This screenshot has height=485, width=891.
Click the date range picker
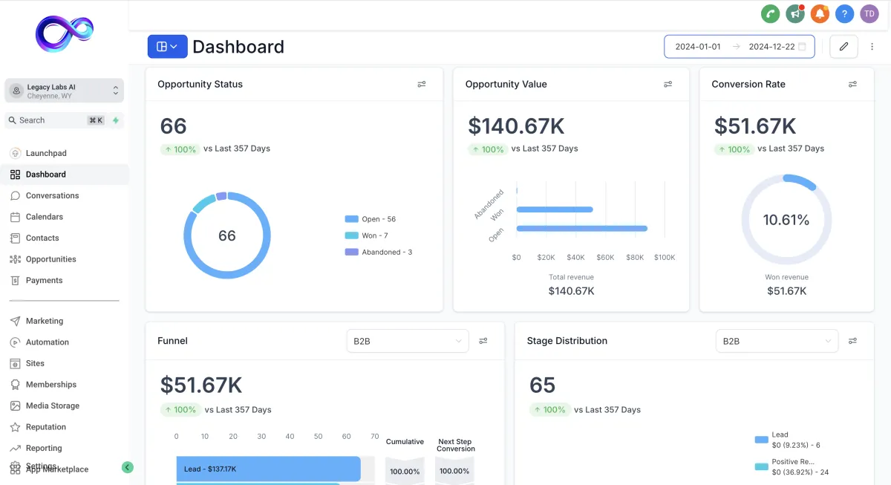click(x=740, y=46)
